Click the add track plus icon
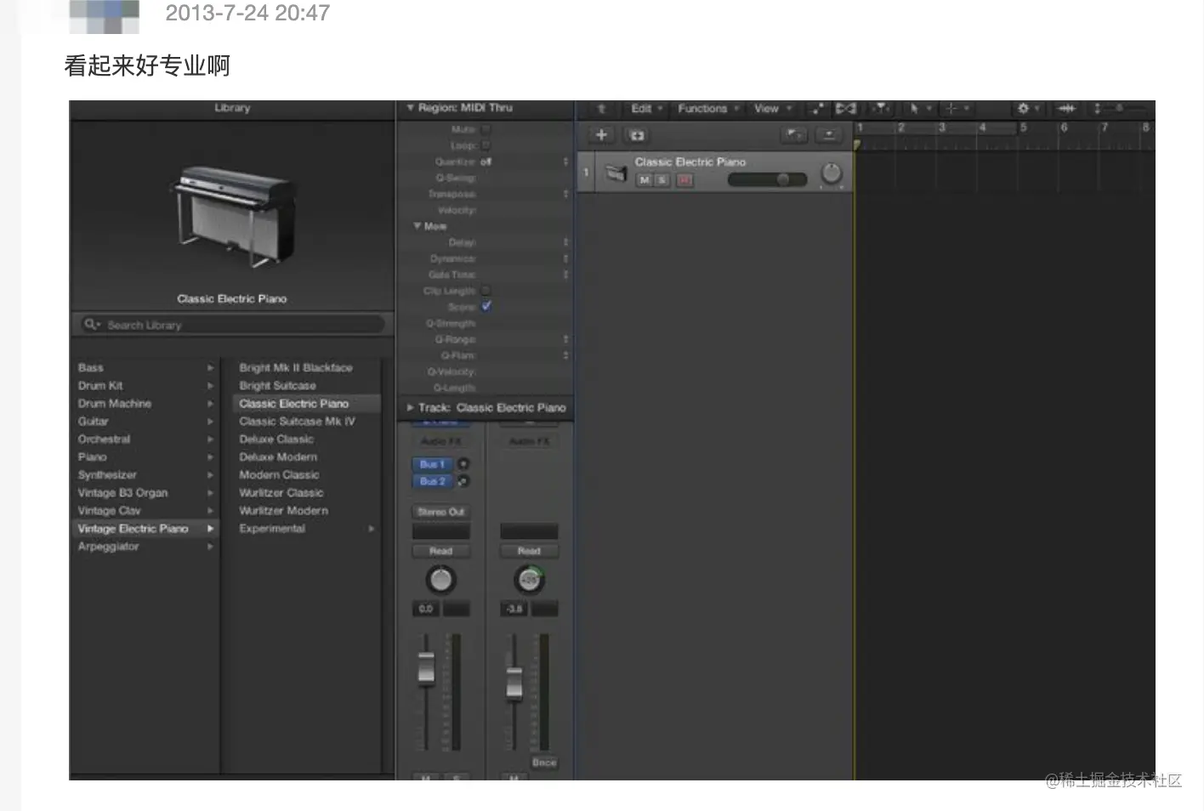 click(600, 134)
